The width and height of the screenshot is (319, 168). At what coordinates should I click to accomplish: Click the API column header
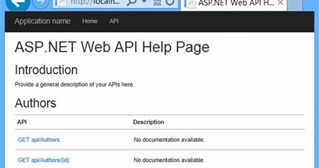(x=22, y=122)
